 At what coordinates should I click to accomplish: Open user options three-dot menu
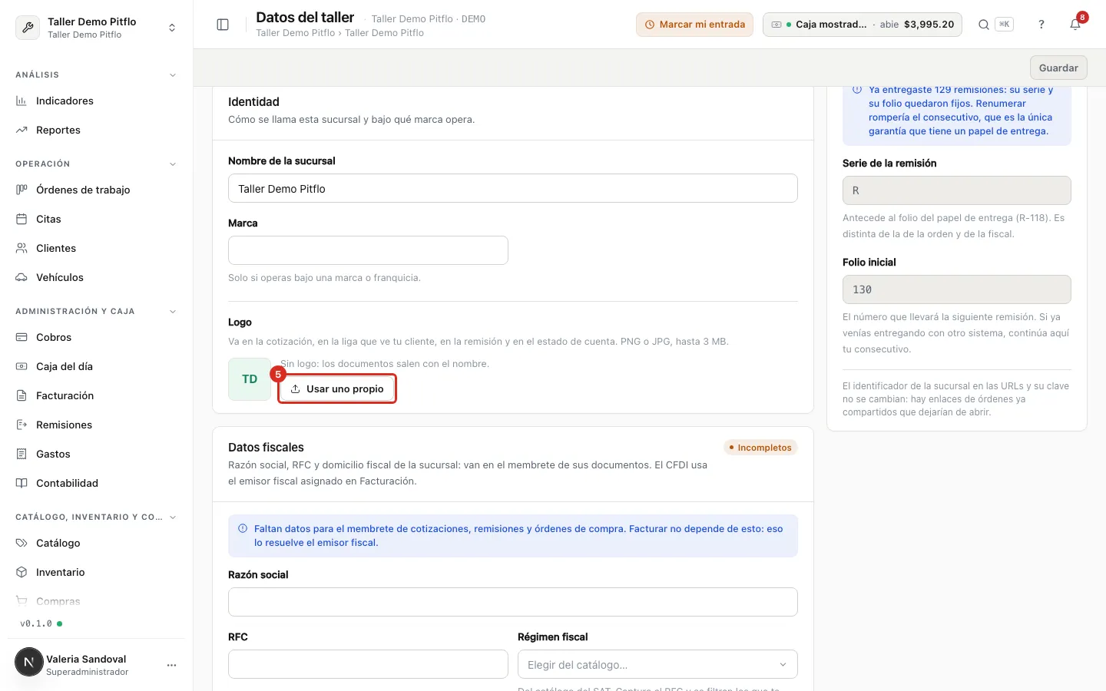(x=171, y=665)
